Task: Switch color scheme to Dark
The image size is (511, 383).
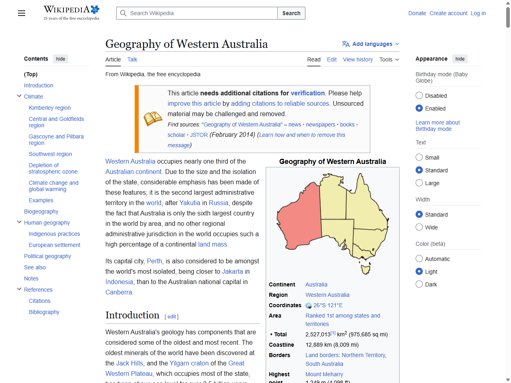Action: point(419,284)
